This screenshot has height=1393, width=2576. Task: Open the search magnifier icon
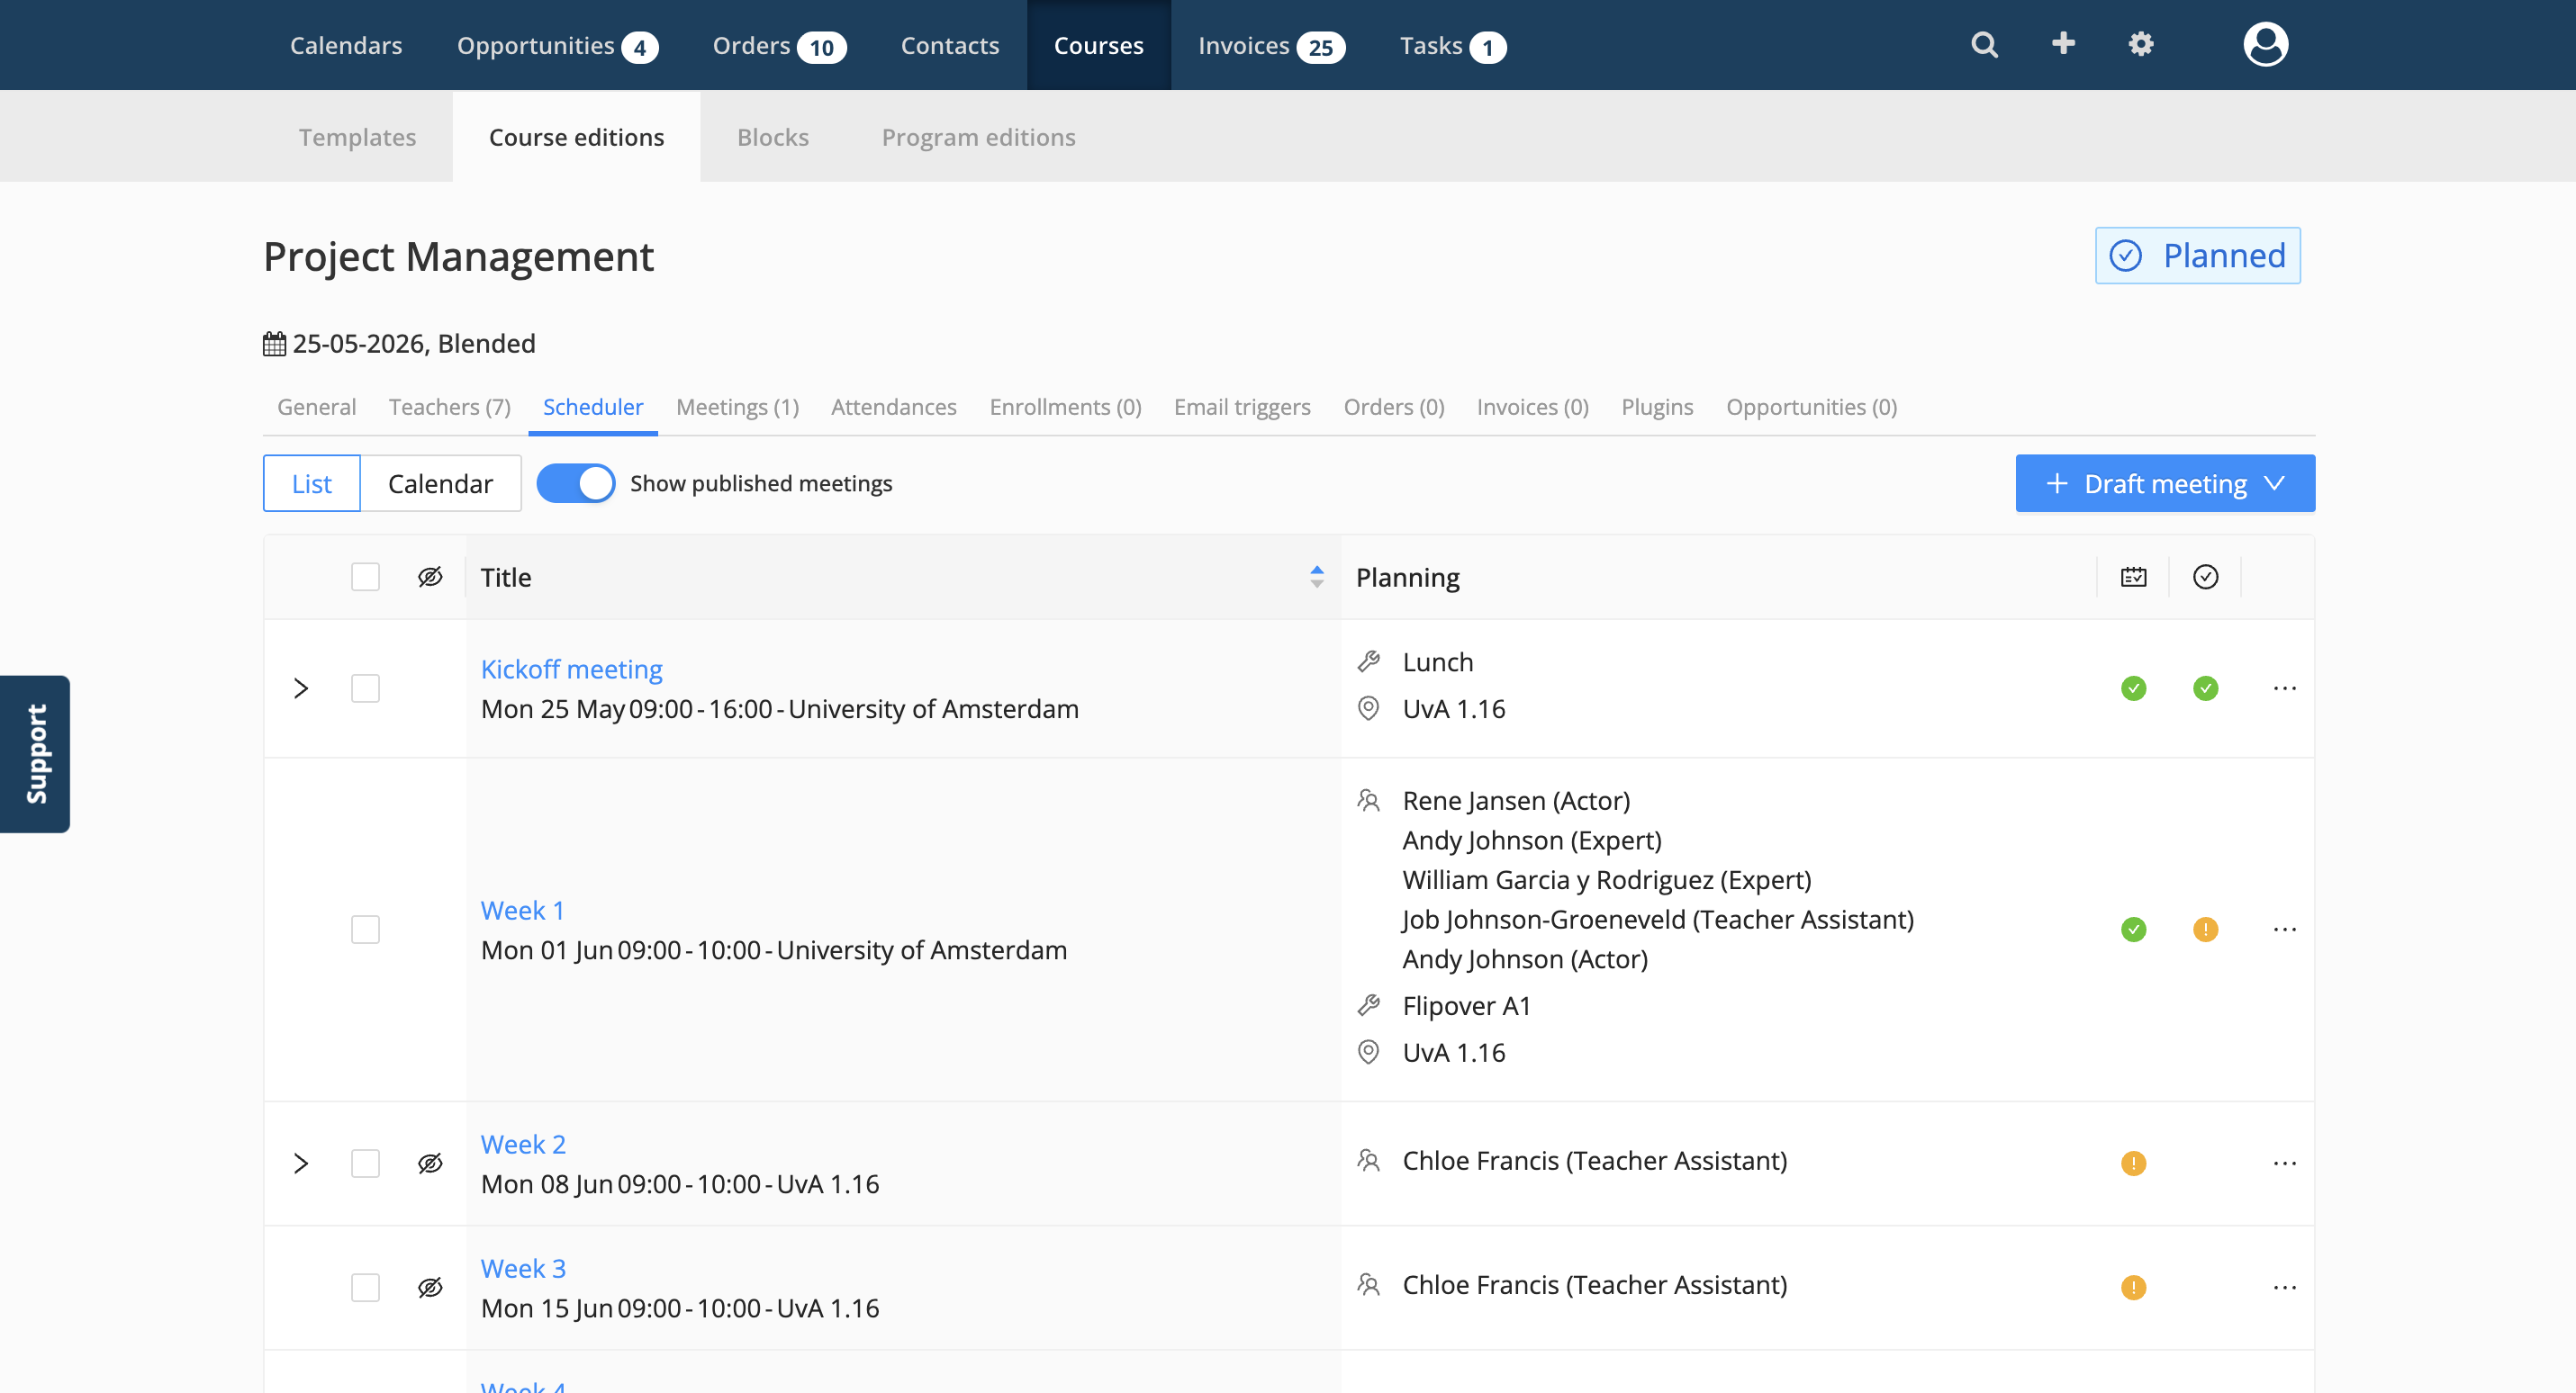pos(1984,45)
